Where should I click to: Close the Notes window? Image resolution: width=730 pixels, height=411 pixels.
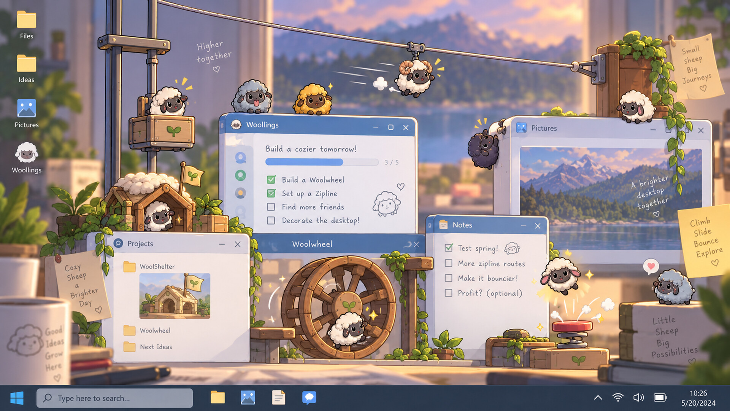click(x=538, y=226)
